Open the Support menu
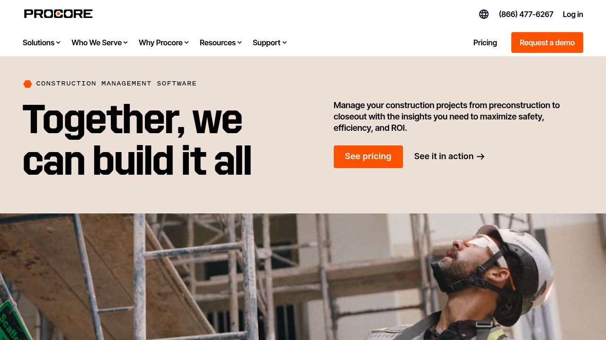606x340 pixels. pyautogui.click(x=270, y=42)
